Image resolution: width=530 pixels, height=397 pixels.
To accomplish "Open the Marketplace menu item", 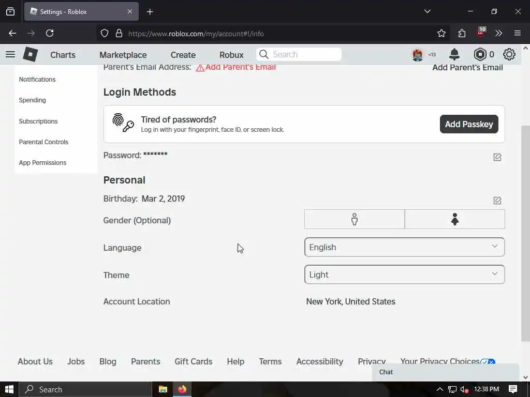I will [123, 55].
